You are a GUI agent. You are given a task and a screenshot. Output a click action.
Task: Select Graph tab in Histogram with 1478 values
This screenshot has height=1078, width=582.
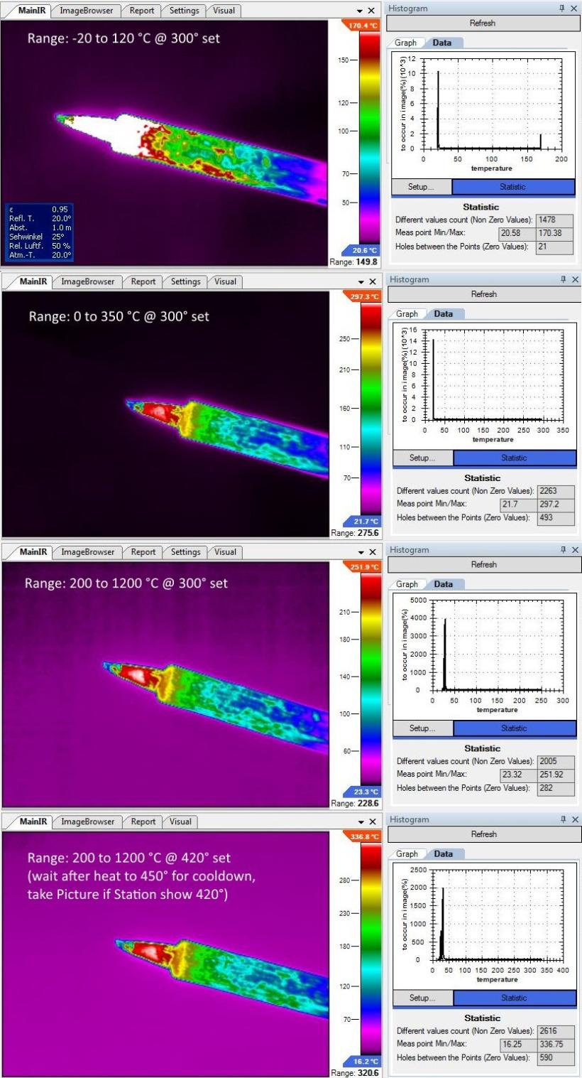coord(406,43)
